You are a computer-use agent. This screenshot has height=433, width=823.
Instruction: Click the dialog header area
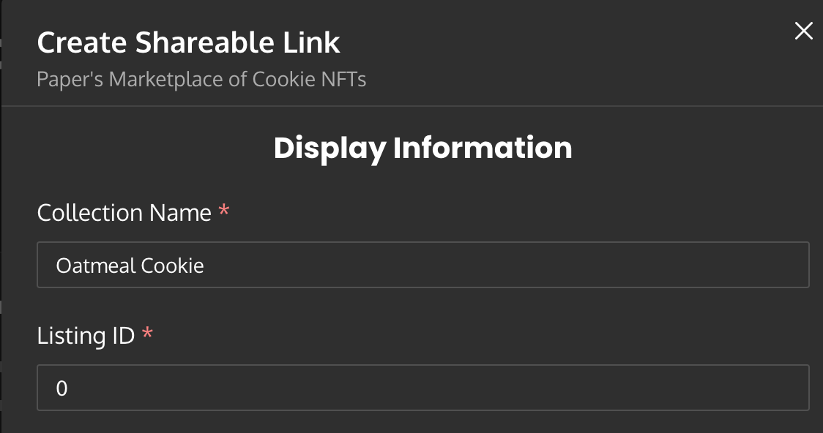pyautogui.click(x=513, y=55)
